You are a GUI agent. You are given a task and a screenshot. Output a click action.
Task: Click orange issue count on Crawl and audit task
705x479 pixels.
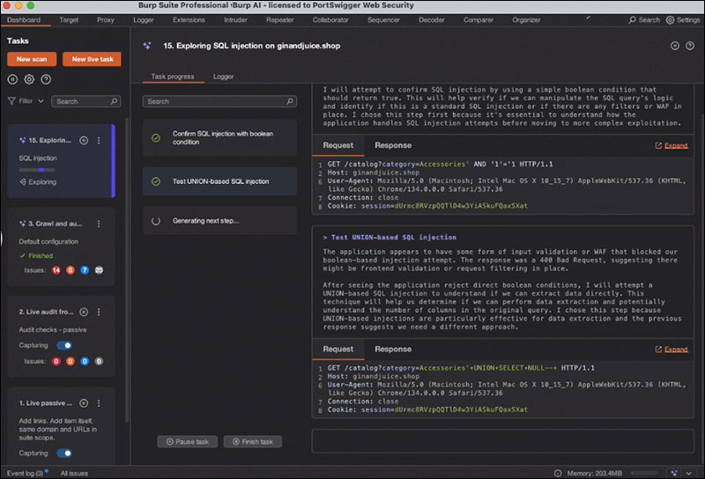pyautogui.click(x=70, y=270)
